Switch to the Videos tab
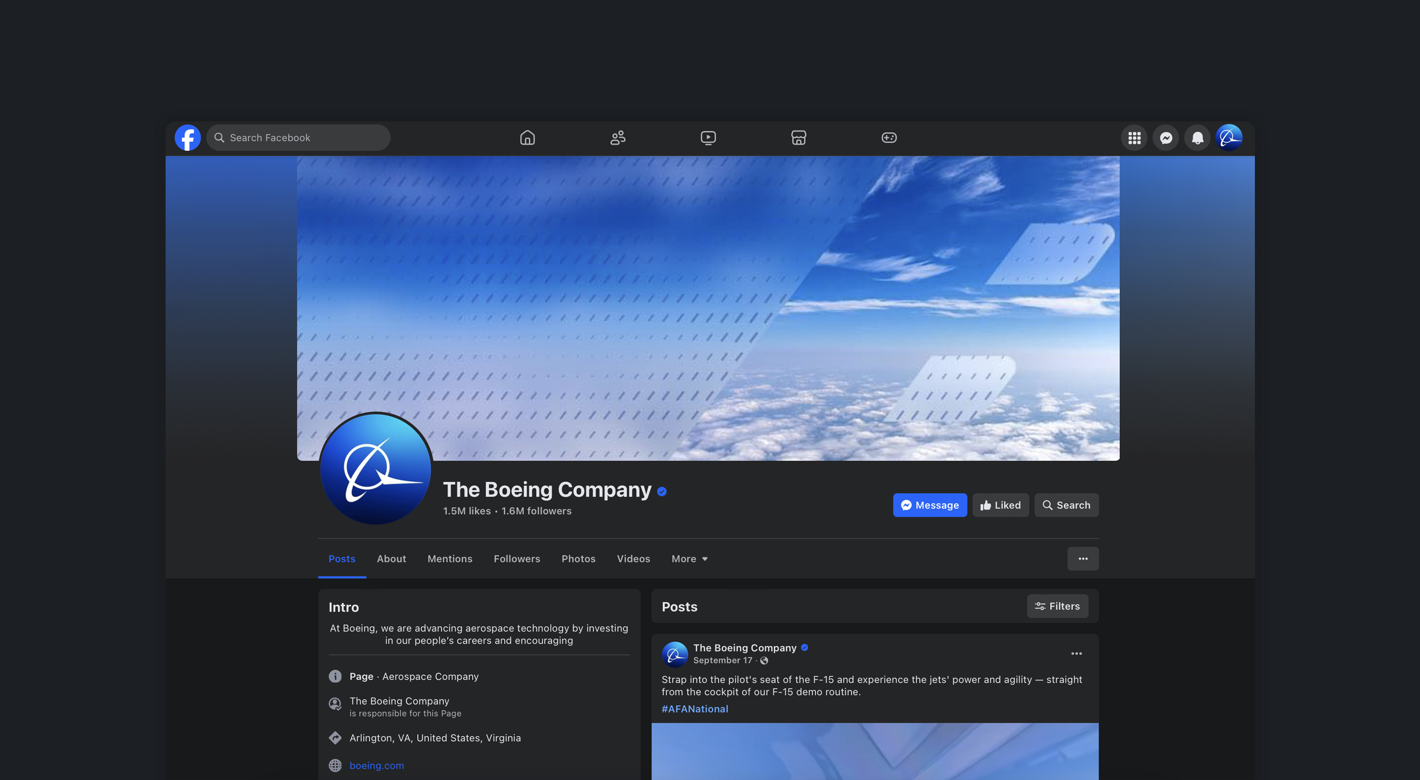The height and width of the screenshot is (780, 1420). (x=633, y=558)
